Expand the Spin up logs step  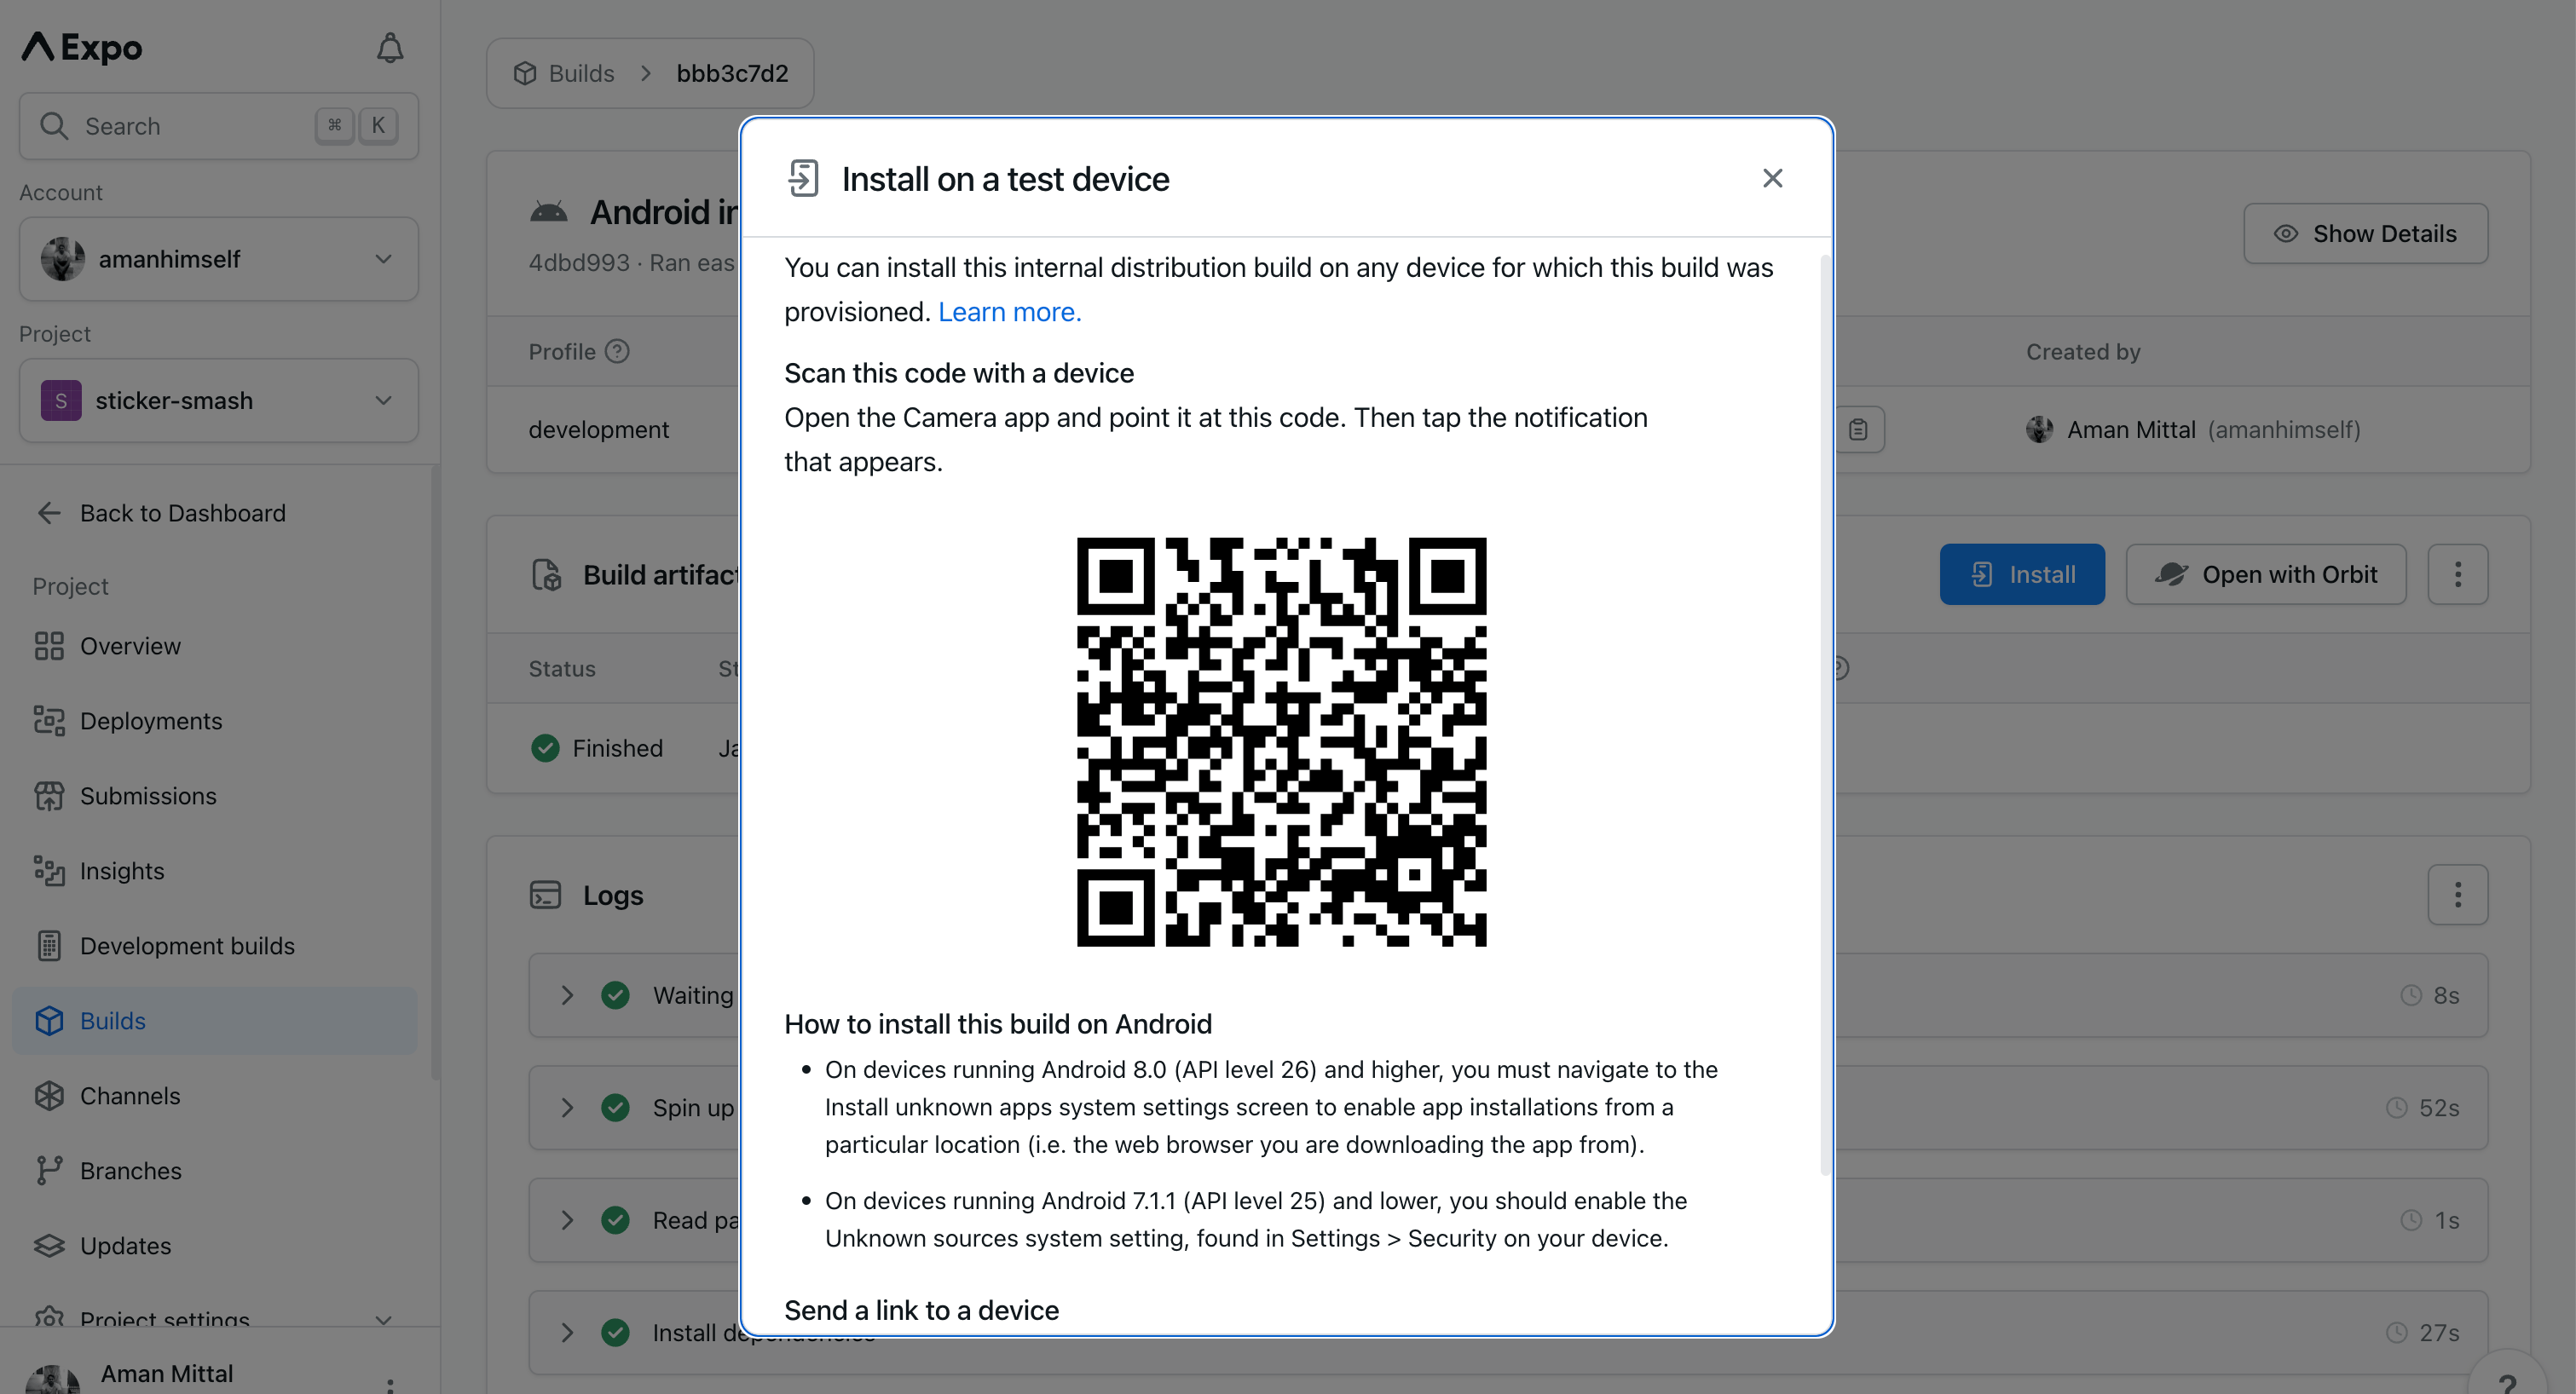[x=569, y=1108]
